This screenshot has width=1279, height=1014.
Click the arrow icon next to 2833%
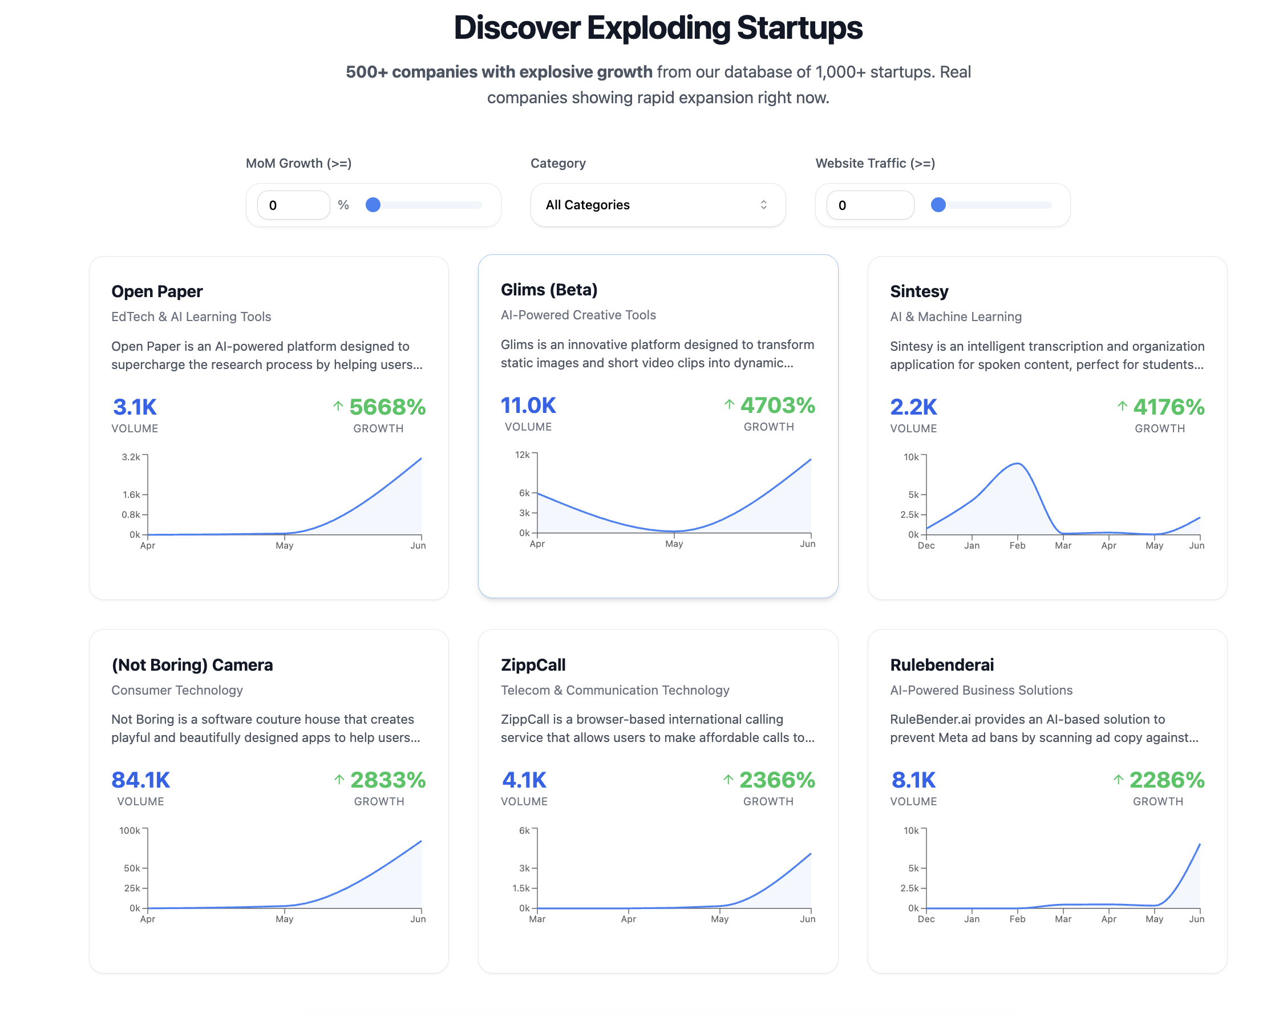[339, 779]
